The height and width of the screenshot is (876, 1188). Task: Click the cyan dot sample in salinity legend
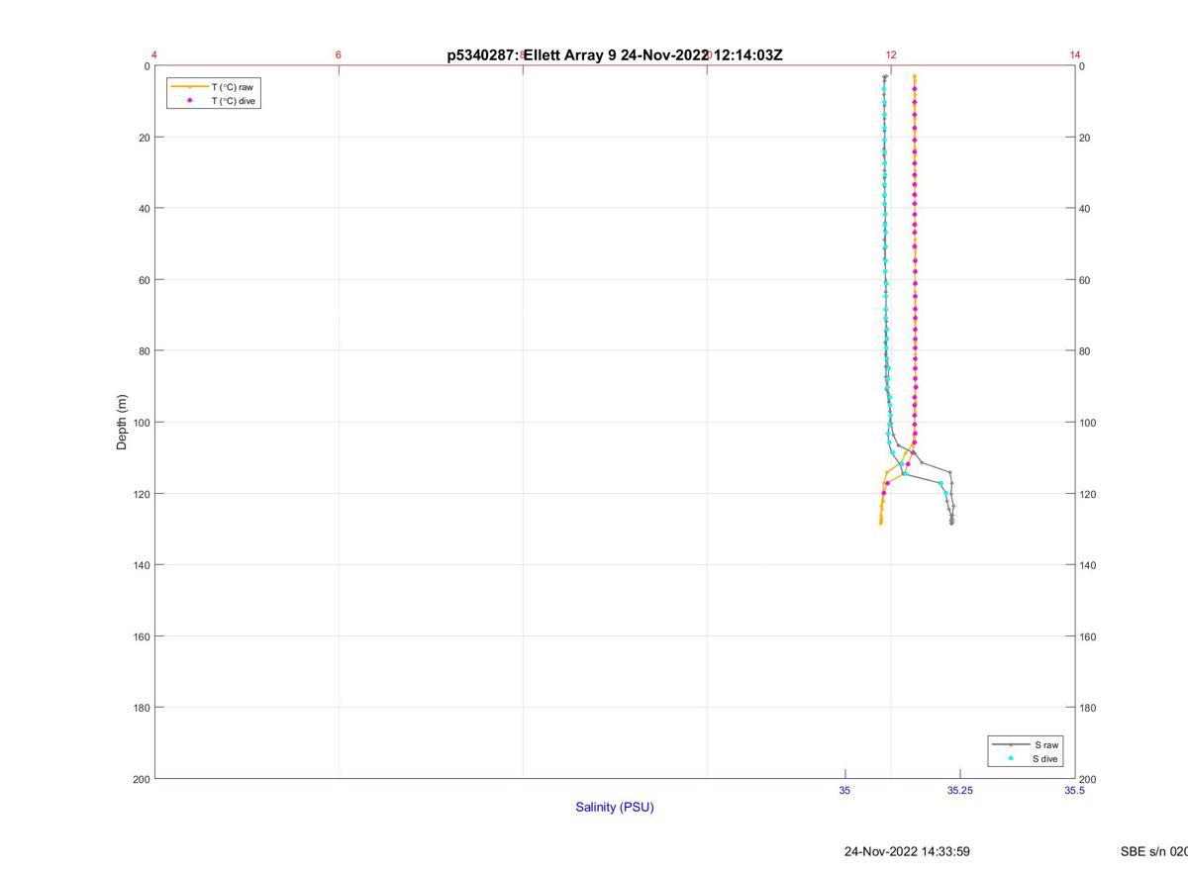click(1011, 759)
